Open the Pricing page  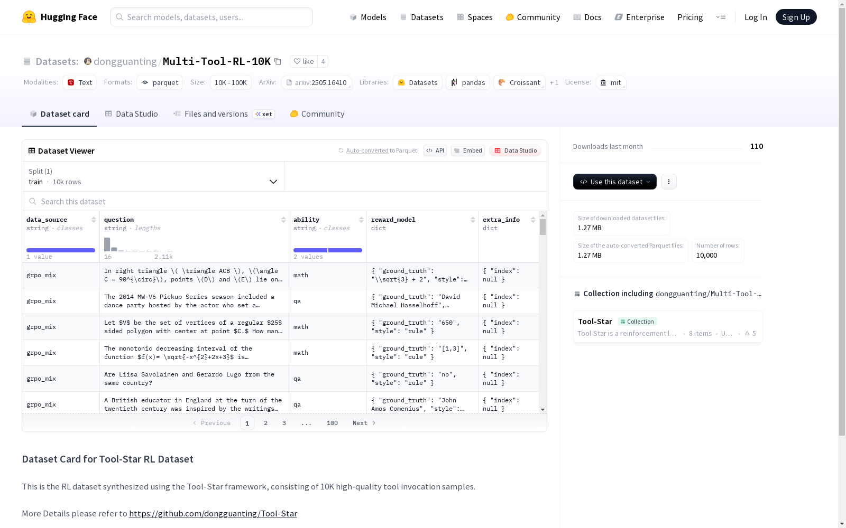click(x=690, y=17)
